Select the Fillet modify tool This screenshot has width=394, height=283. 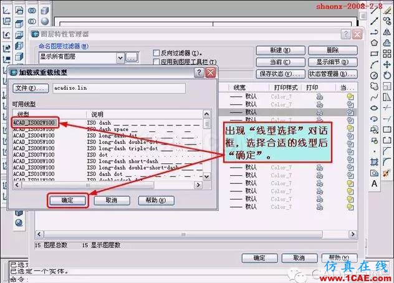387,162
